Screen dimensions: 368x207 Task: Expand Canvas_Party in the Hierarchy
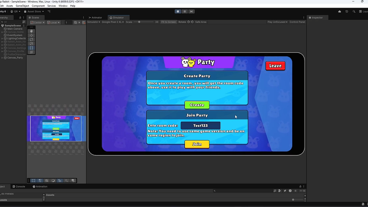click(x=2, y=58)
